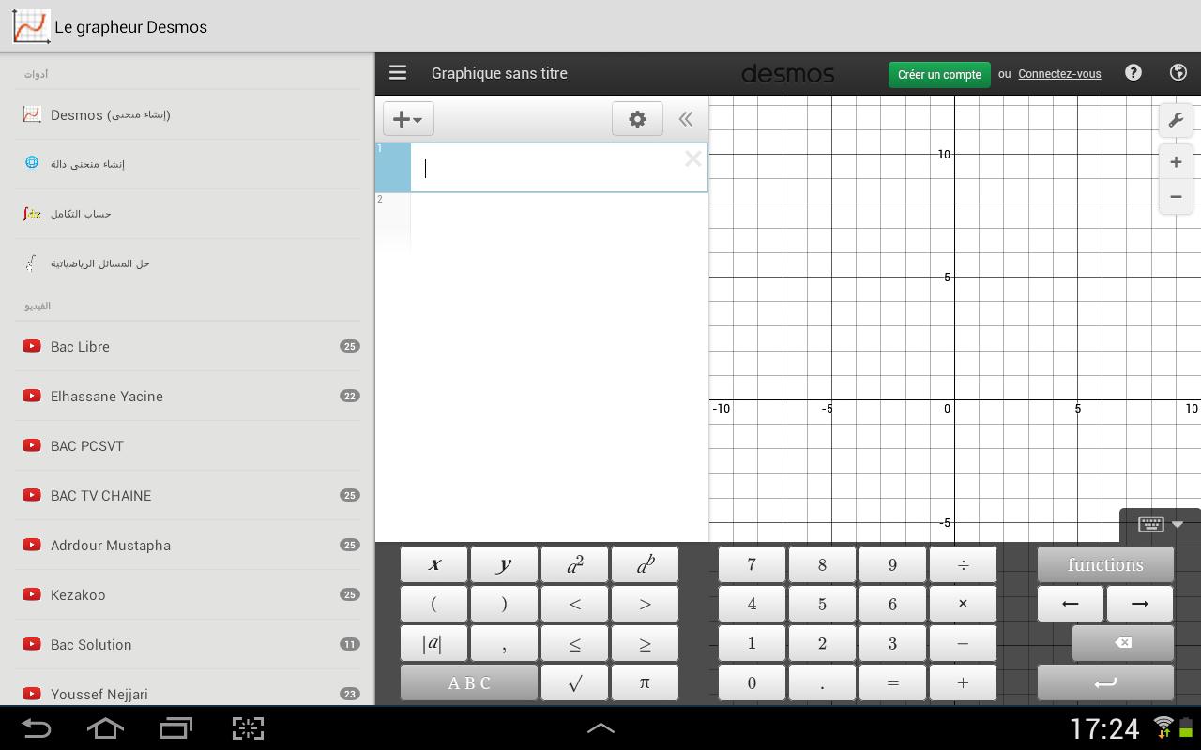
Task: Move cursor left with arrow key
Action: 1071,604
